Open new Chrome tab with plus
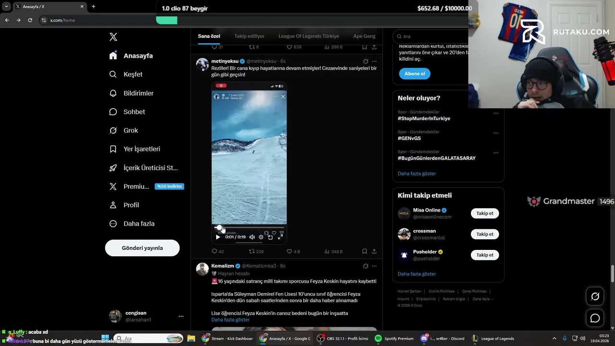This screenshot has width=615, height=346. click(93, 7)
